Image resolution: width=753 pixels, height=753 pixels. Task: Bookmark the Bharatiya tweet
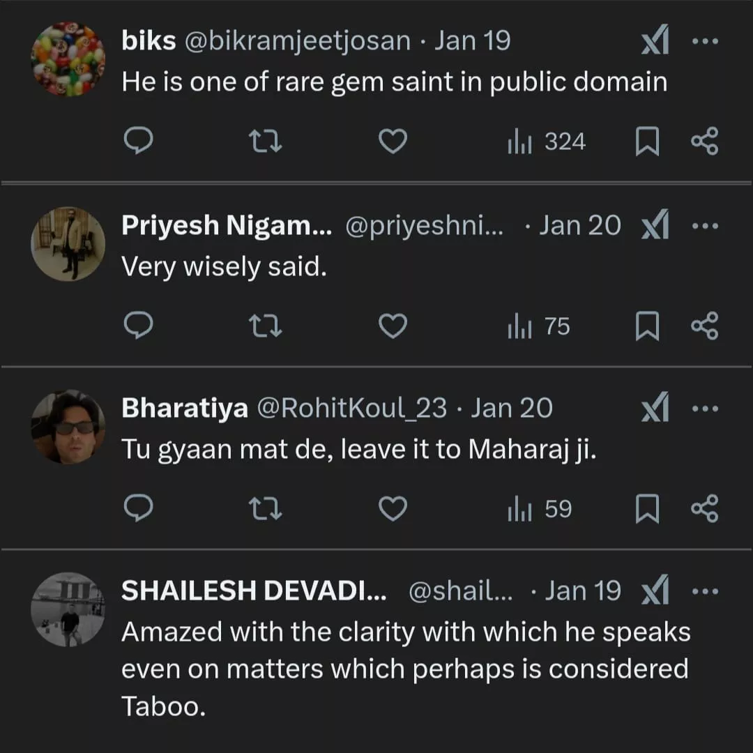tap(647, 510)
